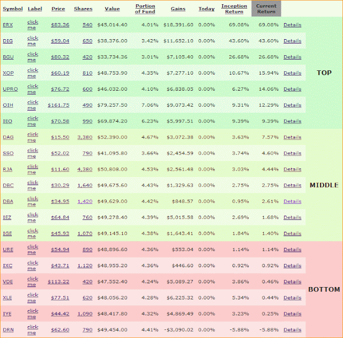Screen dimensions: 343x338
Task: Sort by the Shares column header
Action: (x=83, y=9)
